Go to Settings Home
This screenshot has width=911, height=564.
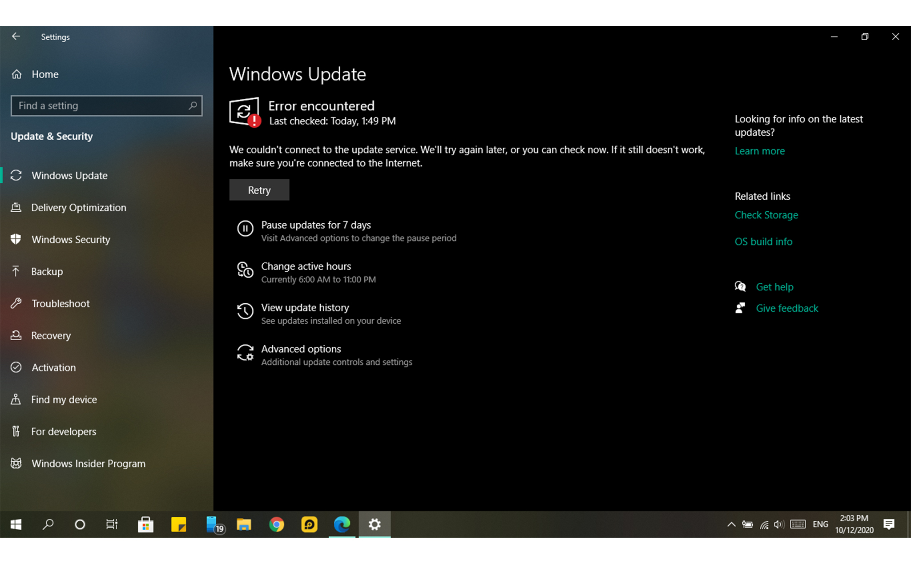coord(44,74)
